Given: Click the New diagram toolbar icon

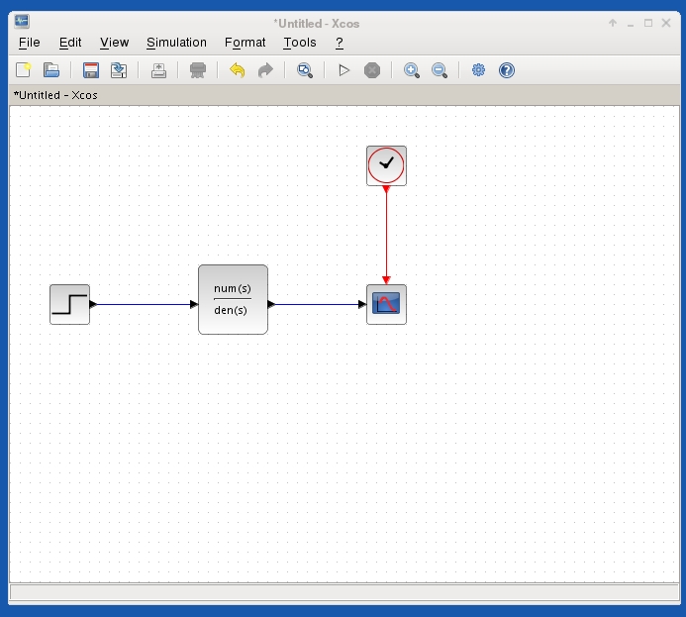Looking at the screenshot, I should [x=23, y=70].
